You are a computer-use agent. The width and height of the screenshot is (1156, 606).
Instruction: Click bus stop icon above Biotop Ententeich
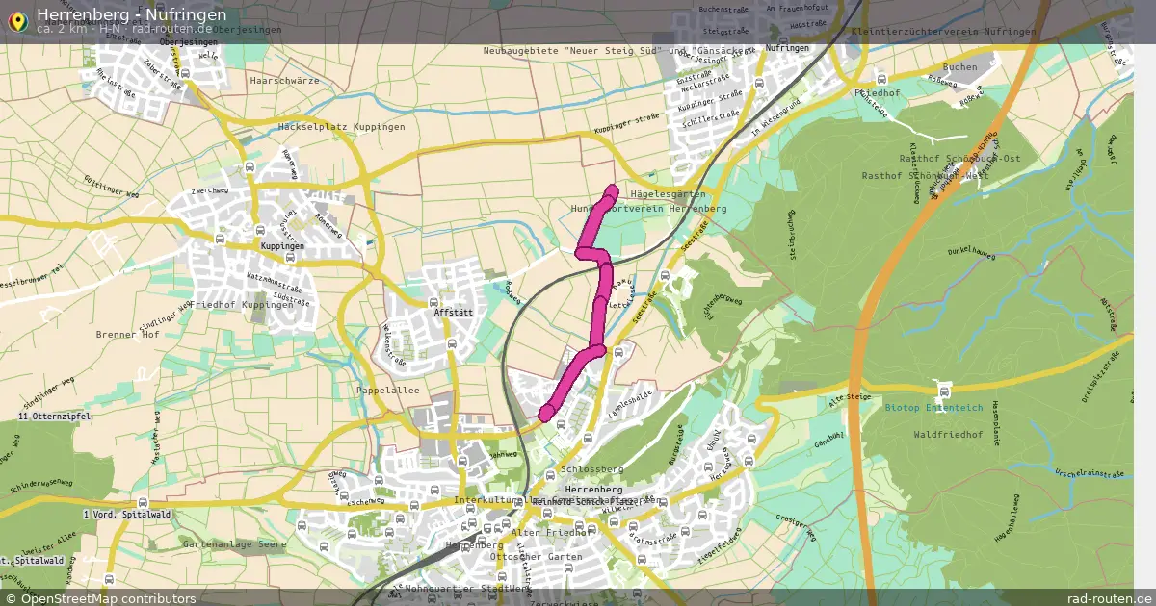944,391
